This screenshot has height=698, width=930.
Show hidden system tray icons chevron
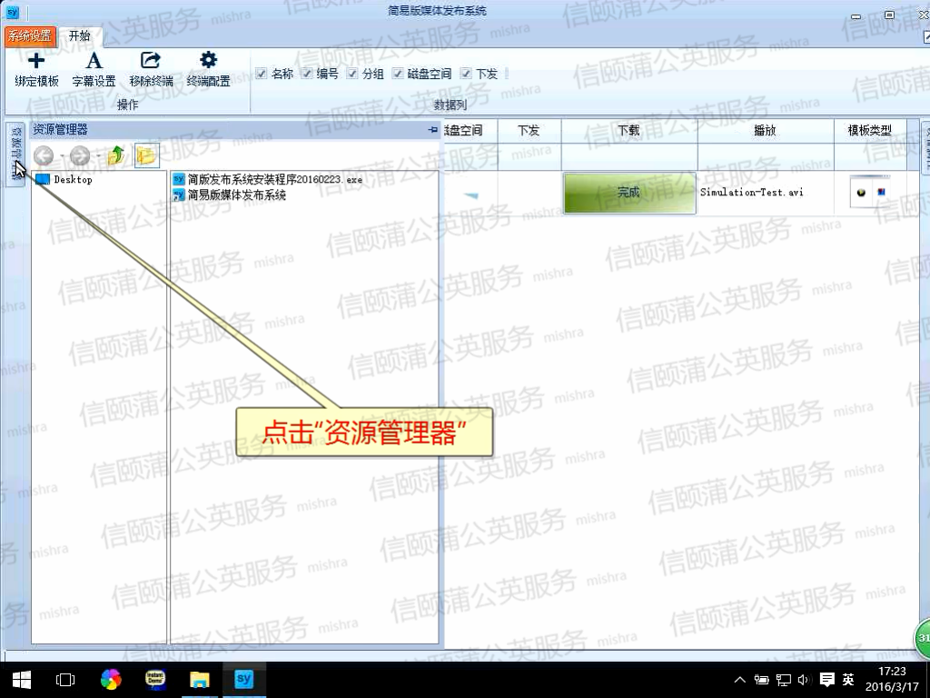tap(740, 680)
